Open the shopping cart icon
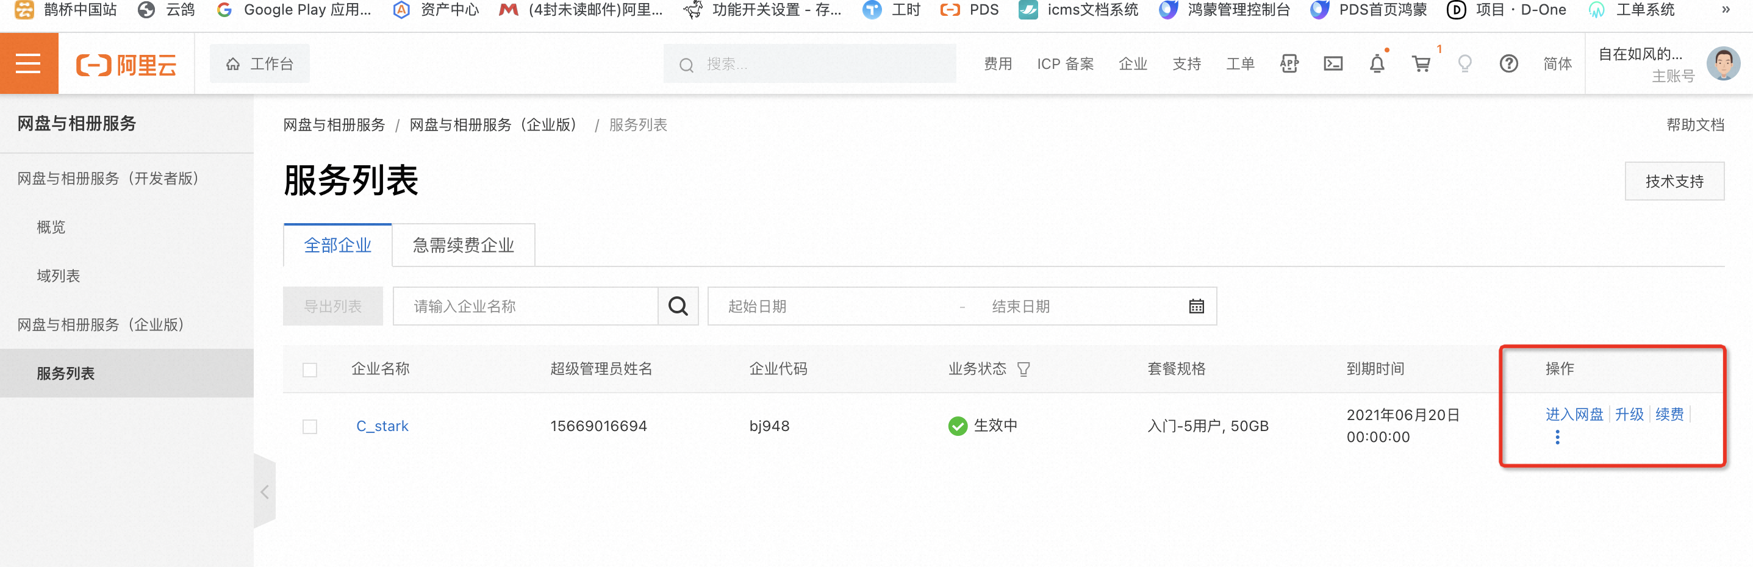1753x567 pixels. click(1421, 64)
